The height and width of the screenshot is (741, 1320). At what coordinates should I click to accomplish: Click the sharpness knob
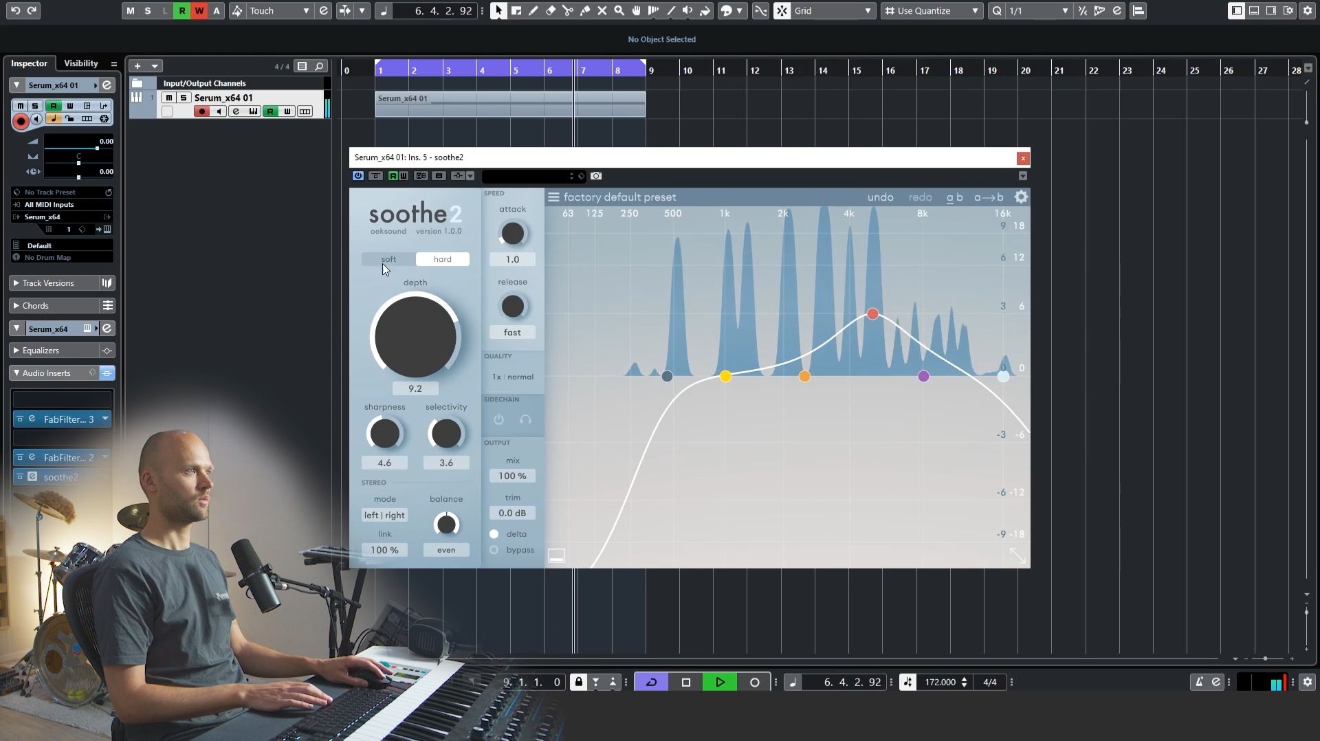[384, 434]
